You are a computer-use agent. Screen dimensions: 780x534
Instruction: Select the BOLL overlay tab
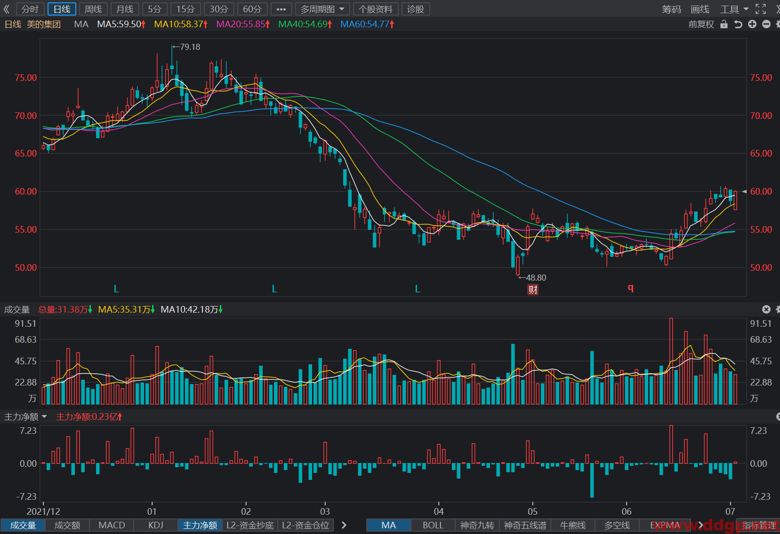[x=433, y=525]
